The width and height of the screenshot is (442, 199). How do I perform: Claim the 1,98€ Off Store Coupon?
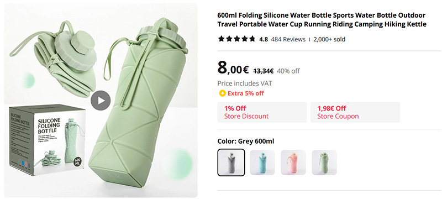coord(355,112)
